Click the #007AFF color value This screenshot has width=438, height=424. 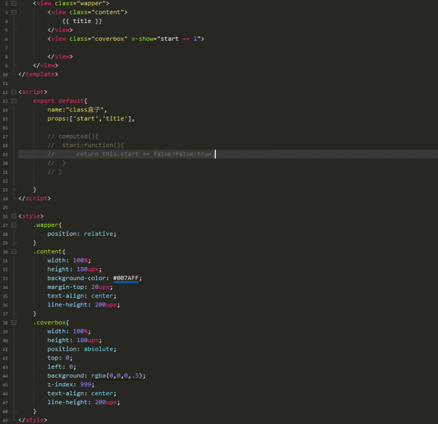[x=126, y=278]
